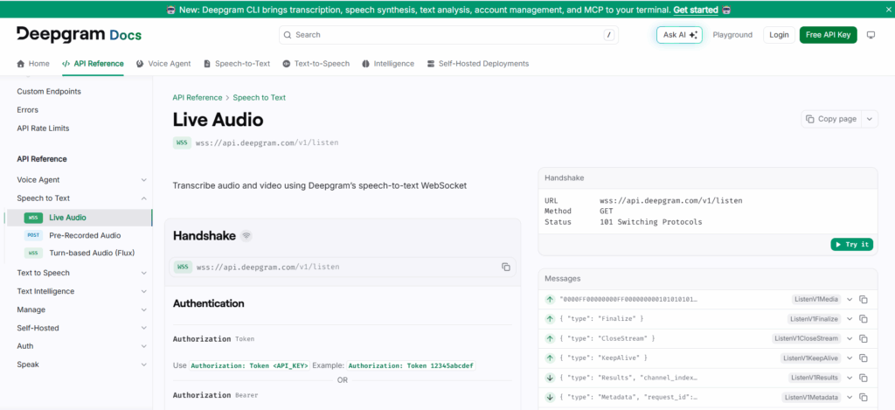Copy the ListenV1Metadata message

pyautogui.click(x=864, y=397)
